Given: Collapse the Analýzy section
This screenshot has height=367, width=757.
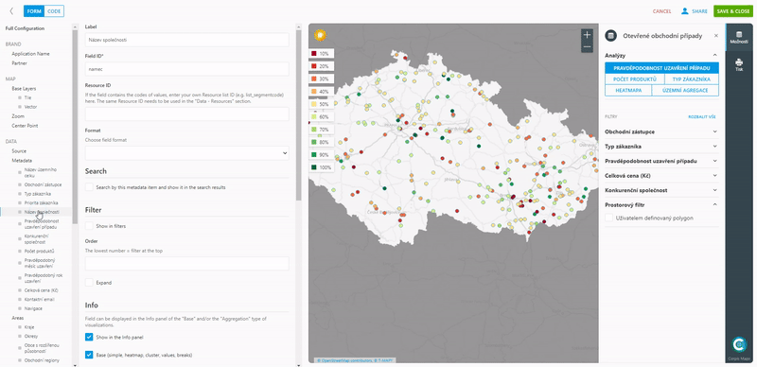Looking at the screenshot, I should click(x=715, y=56).
